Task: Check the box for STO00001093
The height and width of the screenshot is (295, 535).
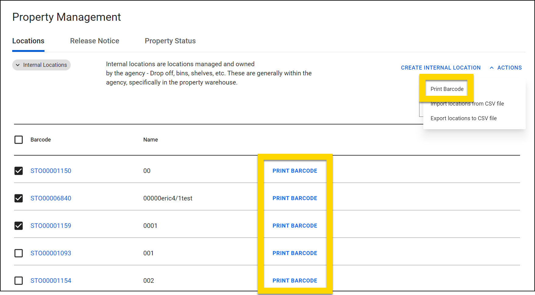Action: 19,253
